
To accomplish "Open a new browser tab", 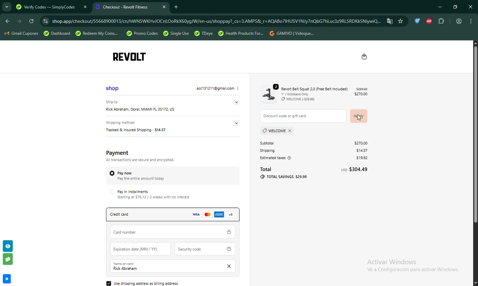I will click(176, 7).
